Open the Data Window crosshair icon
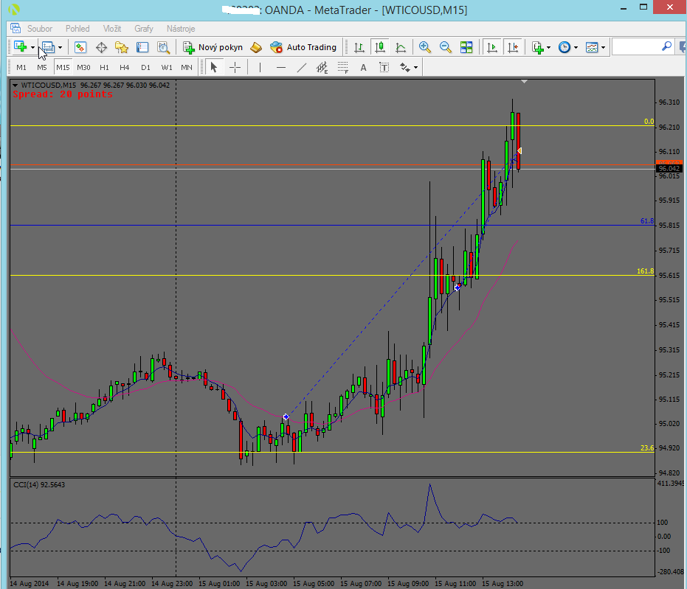687x589 pixels. coord(101,47)
